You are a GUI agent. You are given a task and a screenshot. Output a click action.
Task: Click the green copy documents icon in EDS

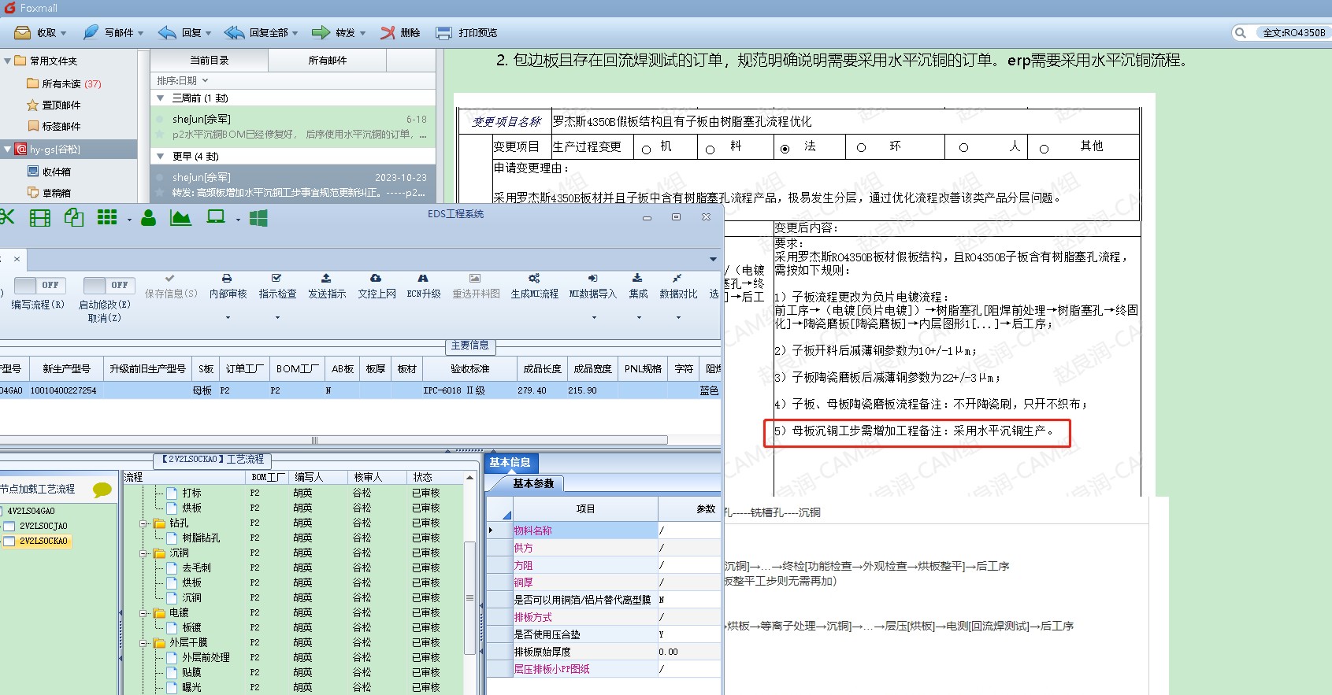pos(74,218)
